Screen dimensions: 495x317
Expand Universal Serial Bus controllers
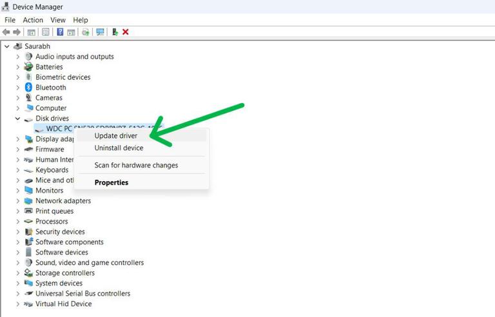click(x=18, y=294)
